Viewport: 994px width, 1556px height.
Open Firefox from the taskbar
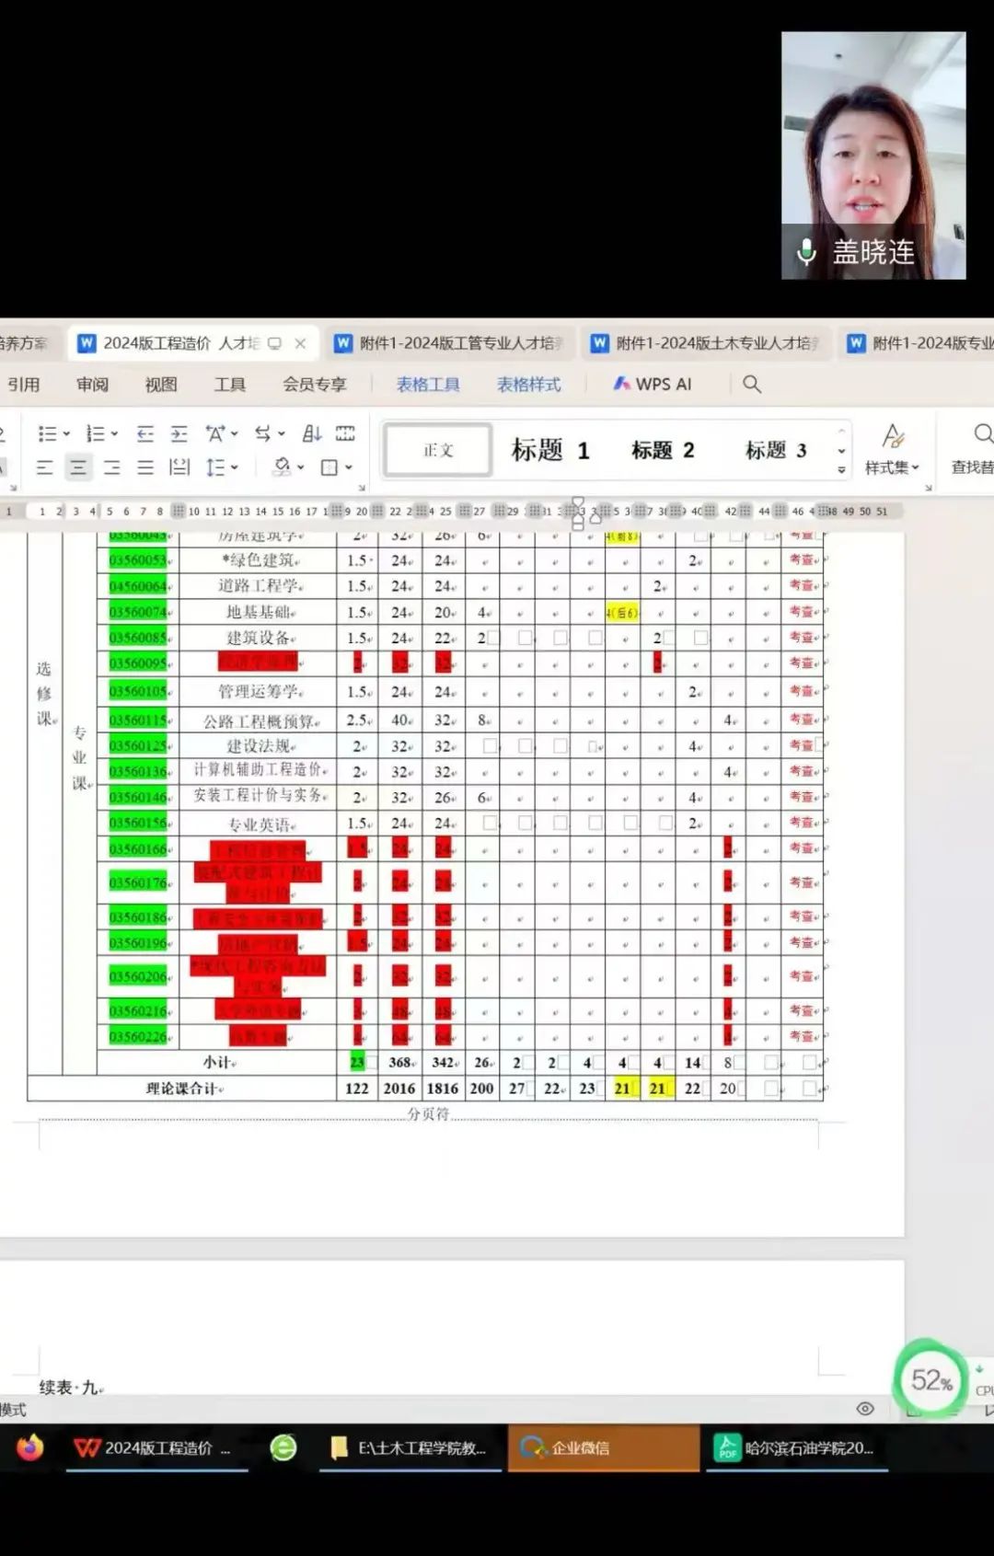(x=29, y=1447)
